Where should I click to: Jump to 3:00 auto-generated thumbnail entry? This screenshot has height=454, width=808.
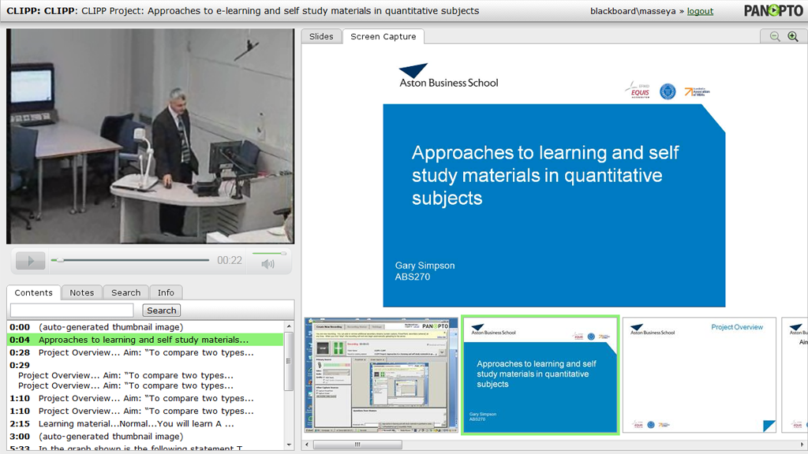point(145,437)
